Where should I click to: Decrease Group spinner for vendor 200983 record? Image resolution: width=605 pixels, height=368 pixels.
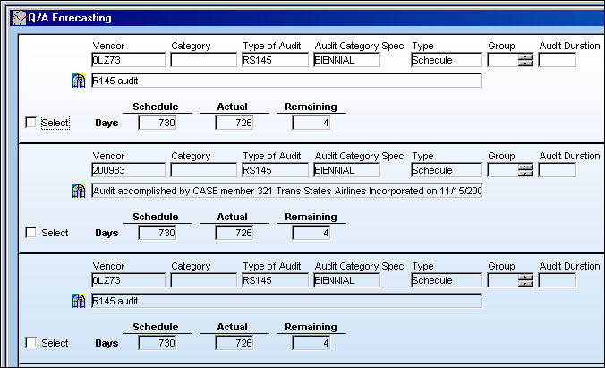click(525, 173)
